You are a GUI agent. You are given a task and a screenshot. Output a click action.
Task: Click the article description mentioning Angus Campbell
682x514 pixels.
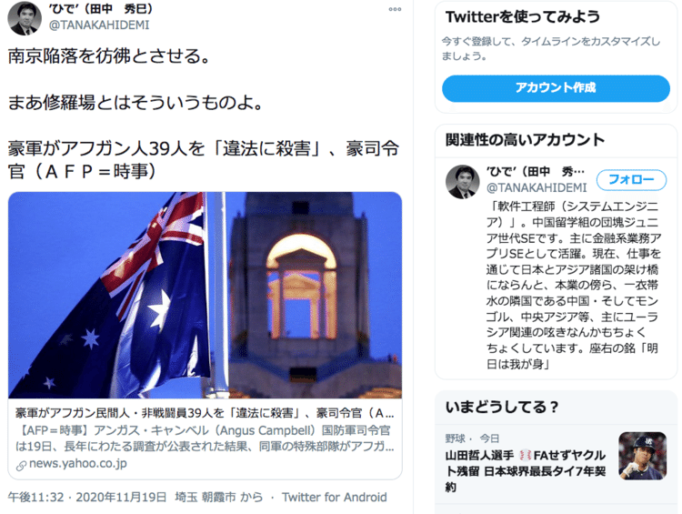click(x=205, y=438)
